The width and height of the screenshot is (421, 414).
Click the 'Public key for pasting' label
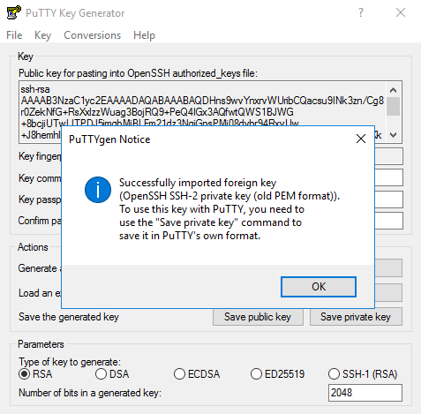pyautogui.click(x=138, y=73)
